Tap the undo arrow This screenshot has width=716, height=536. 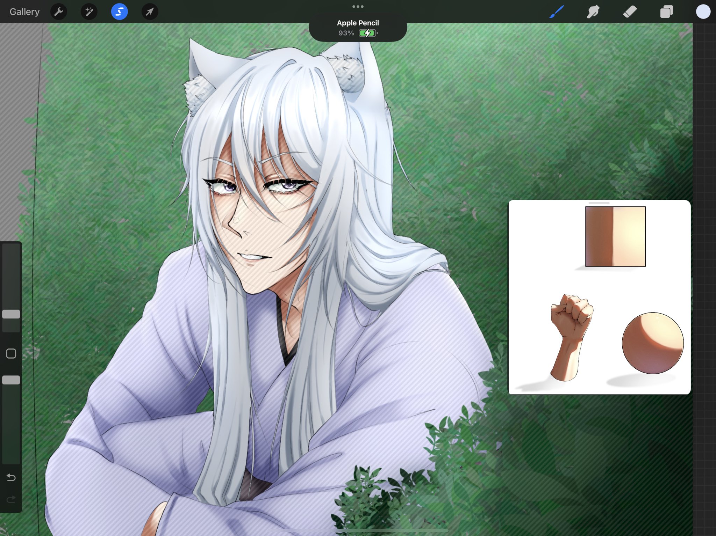tap(11, 477)
